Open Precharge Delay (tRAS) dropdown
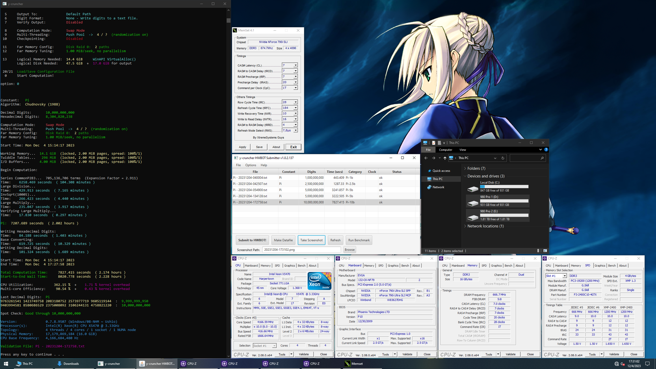 pyautogui.click(x=296, y=82)
